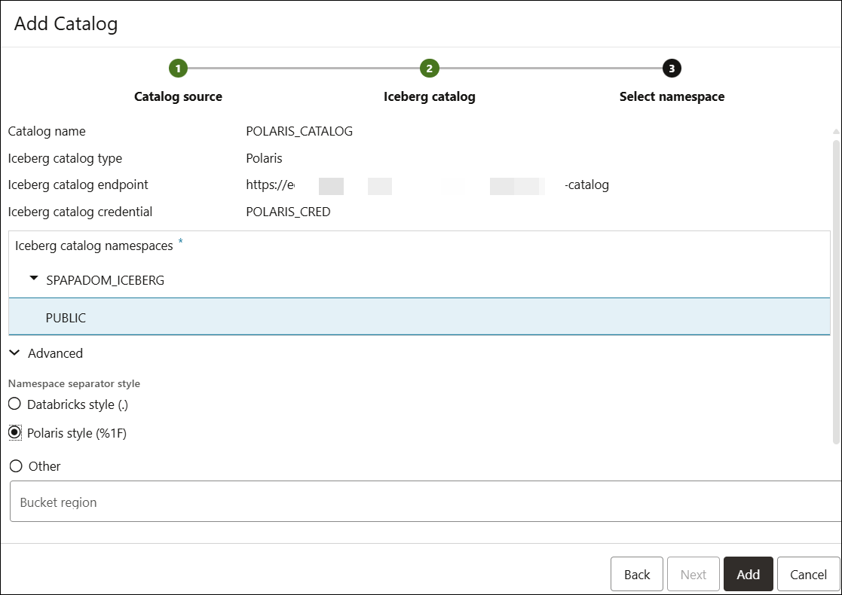Click the POLARIS_CATALOG catalog name value
Image resolution: width=842 pixels, height=595 pixels.
[299, 131]
